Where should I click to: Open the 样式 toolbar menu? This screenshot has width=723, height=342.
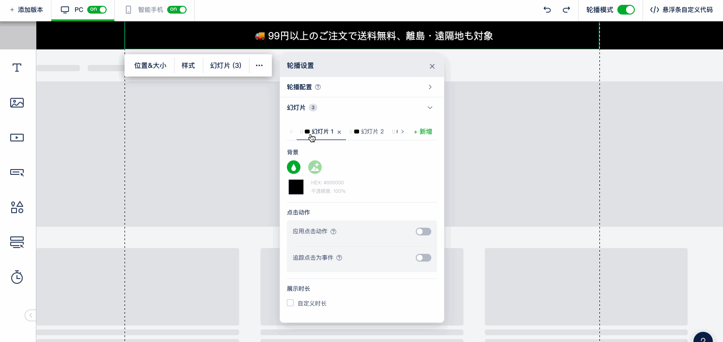[x=189, y=65]
